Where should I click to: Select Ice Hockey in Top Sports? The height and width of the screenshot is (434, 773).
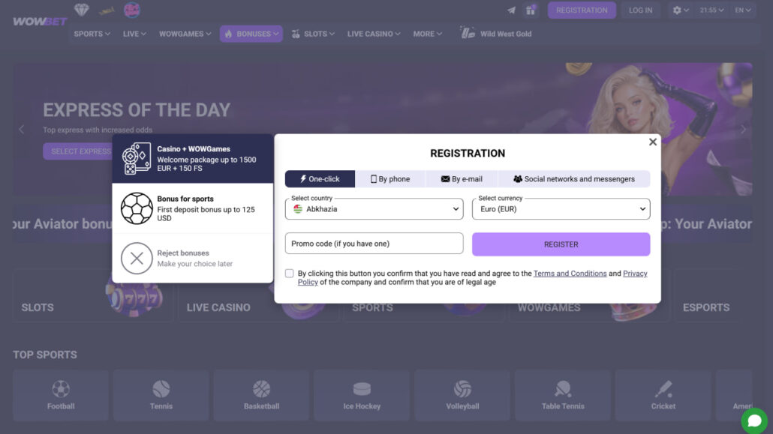point(362,395)
